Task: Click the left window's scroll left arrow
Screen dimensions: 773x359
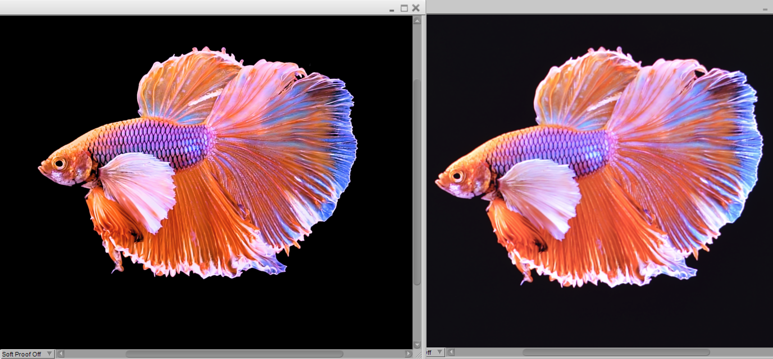Action: click(61, 354)
